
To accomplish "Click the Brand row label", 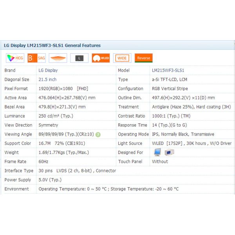I will point(10,70).
